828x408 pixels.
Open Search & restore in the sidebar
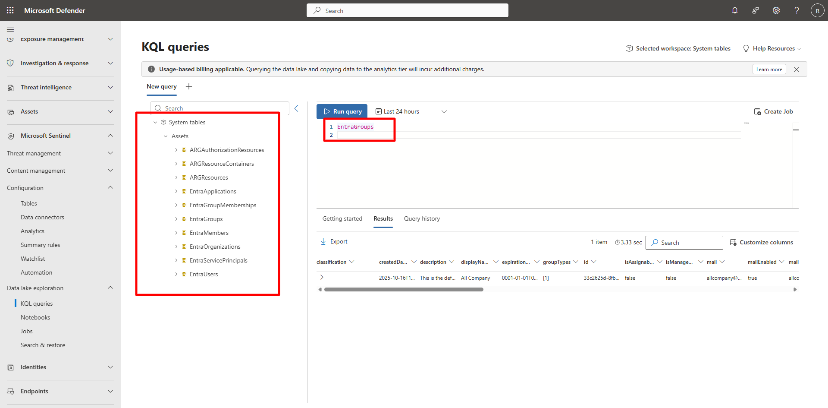click(x=43, y=345)
